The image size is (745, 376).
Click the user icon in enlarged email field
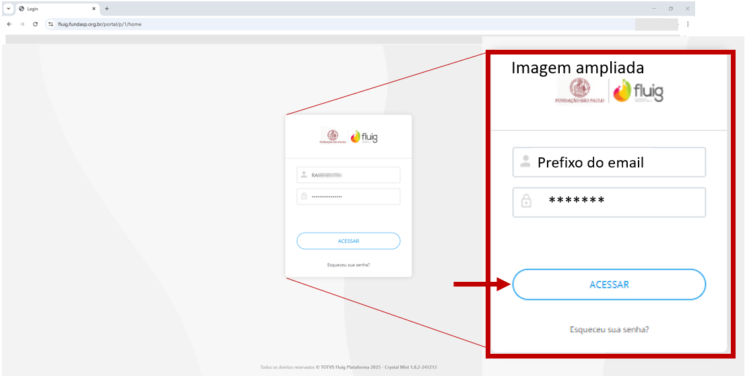525,161
